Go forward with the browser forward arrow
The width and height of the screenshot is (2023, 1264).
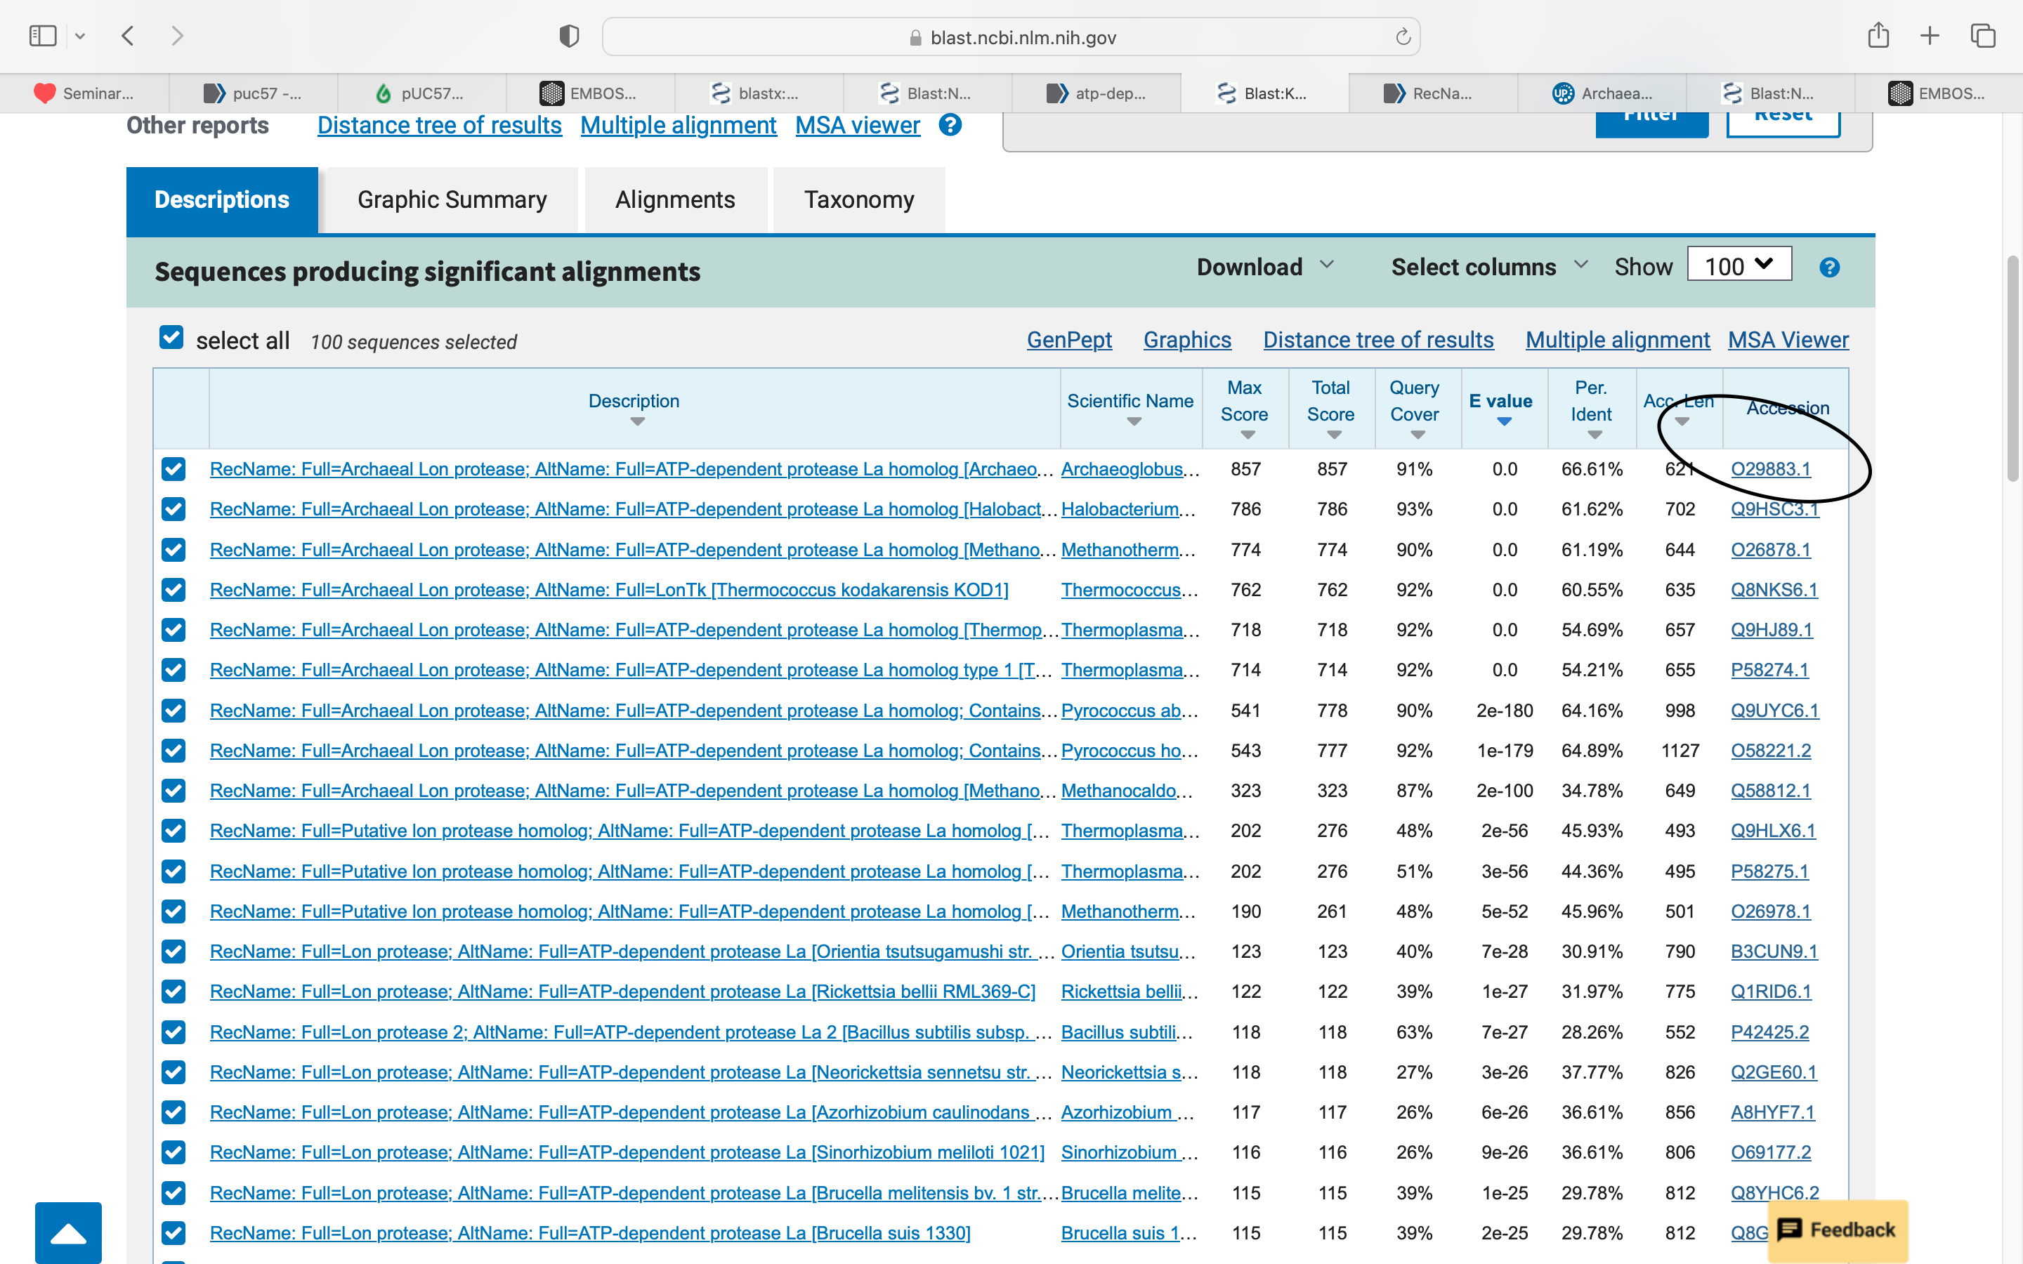(176, 36)
